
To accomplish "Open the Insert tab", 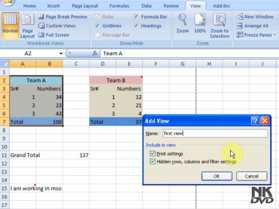I will click(x=53, y=6).
